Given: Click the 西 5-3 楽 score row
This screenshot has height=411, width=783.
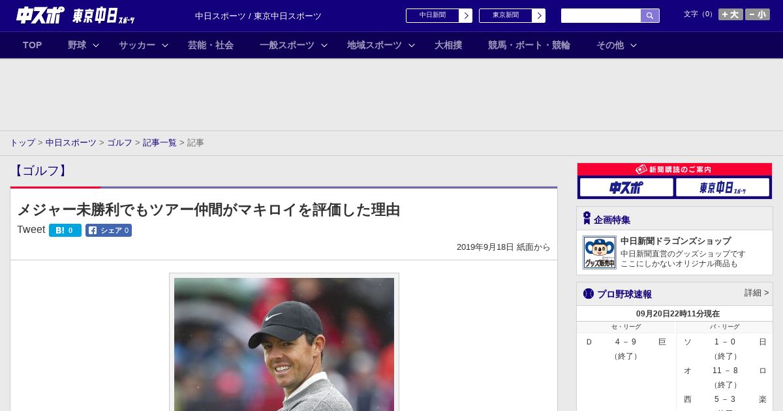Looking at the screenshot, I should [725, 399].
